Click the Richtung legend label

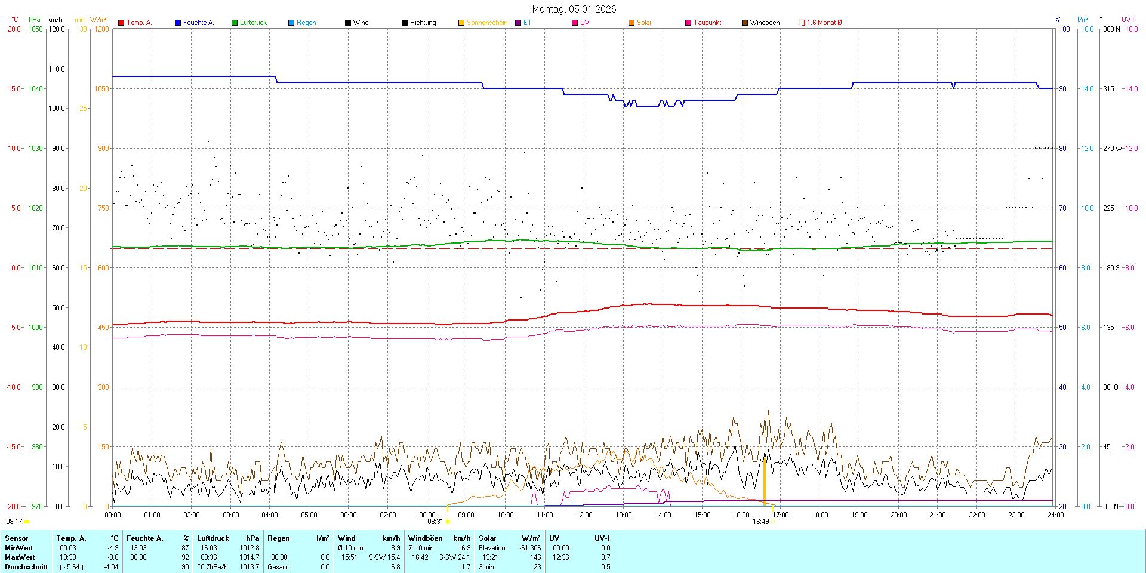[x=423, y=23]
